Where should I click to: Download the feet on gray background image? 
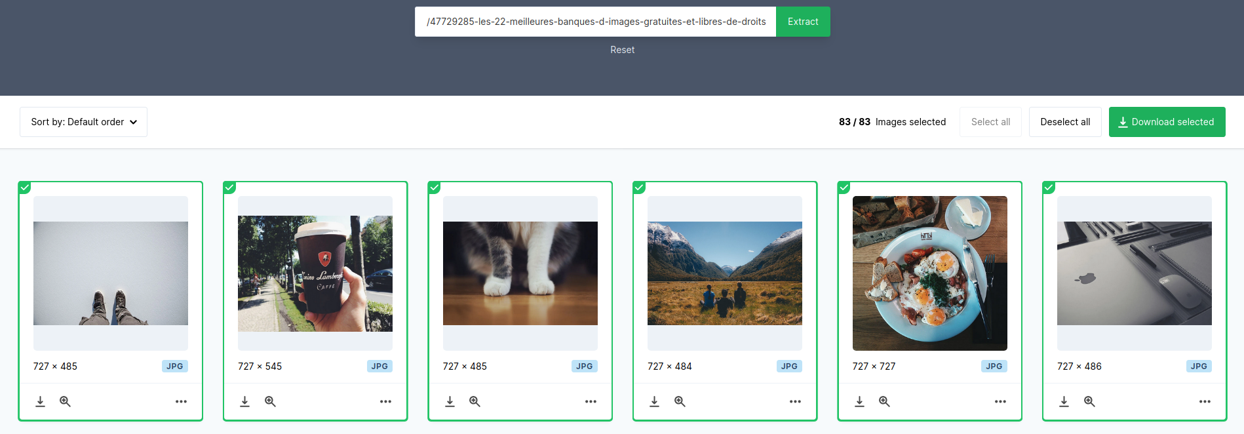40,401
